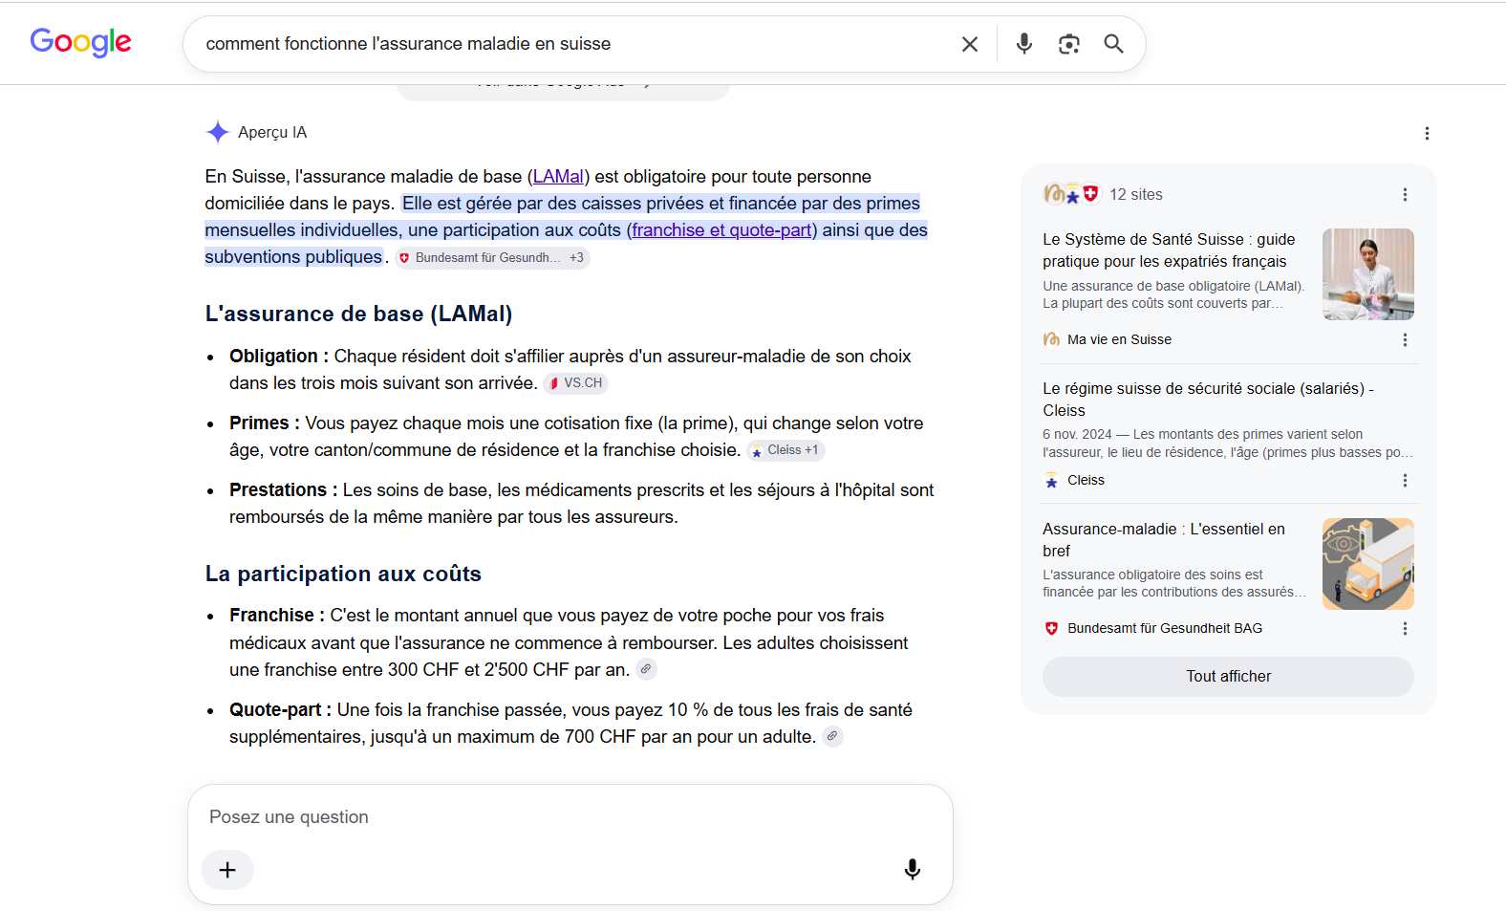This screenshot has height=911, width=1506.
Task: Open options for Bundesamt für Gesundheit result
Action: [x=1405, y=629]
